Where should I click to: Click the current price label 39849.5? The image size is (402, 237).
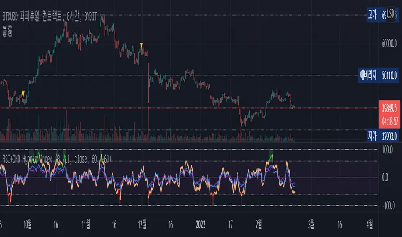(389, 108)
